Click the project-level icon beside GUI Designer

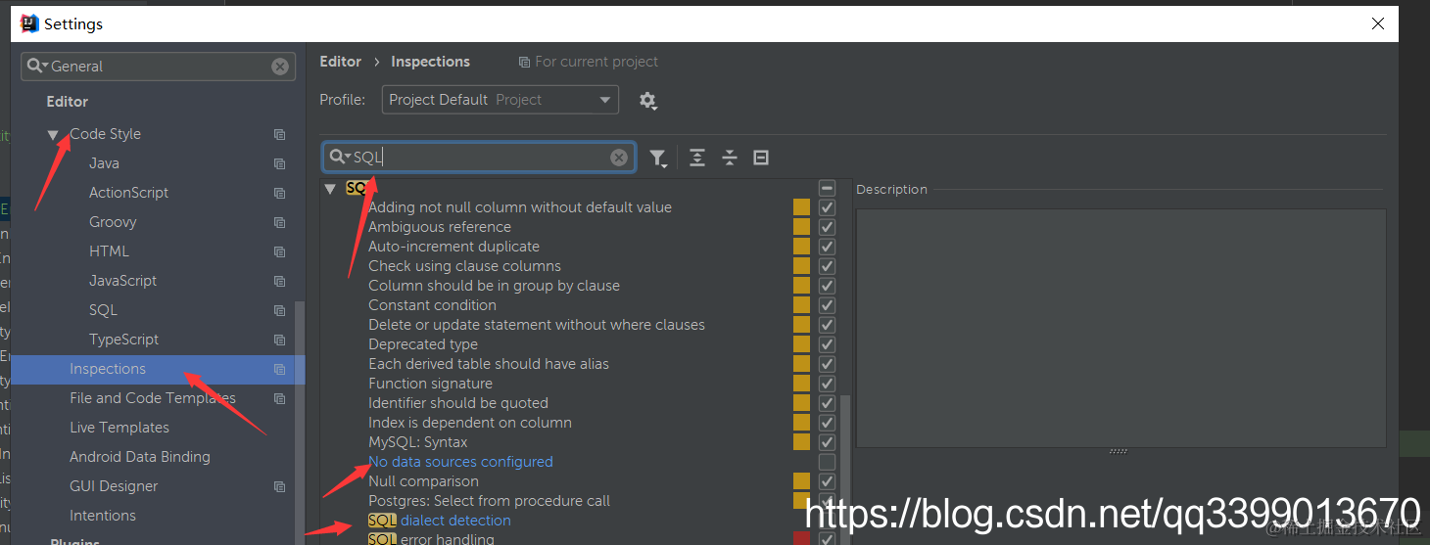click(280, 486)
